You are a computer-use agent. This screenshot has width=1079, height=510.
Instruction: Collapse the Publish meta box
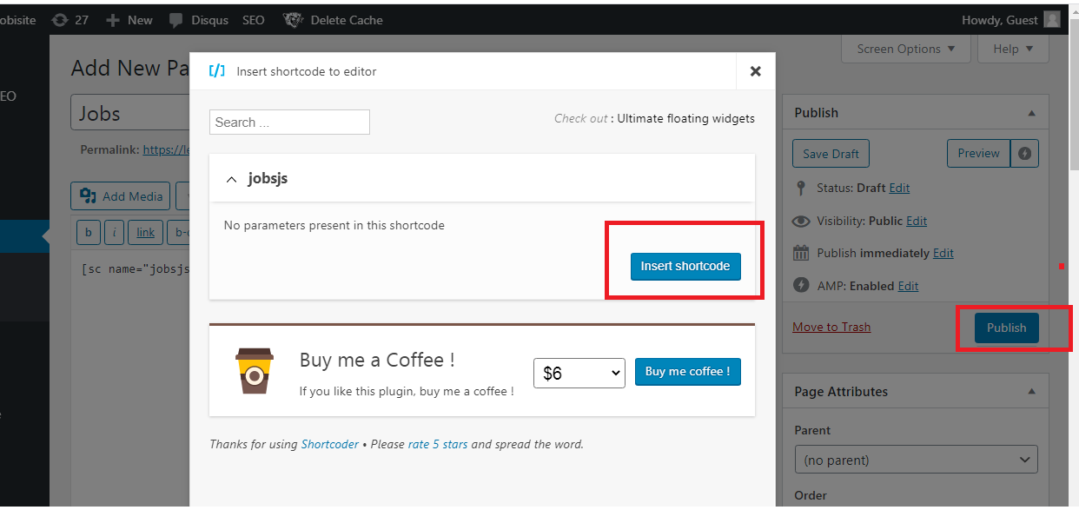(1031, 113)
